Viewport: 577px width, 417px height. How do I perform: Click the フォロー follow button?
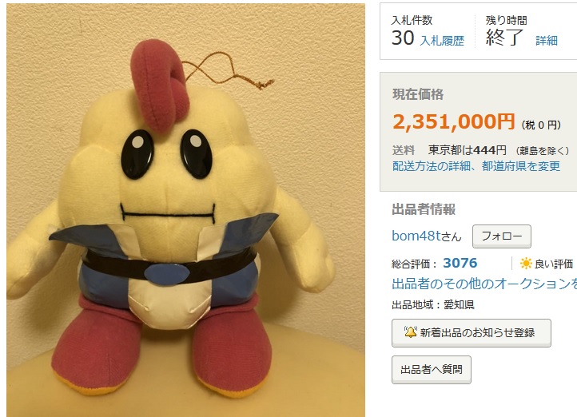tap(502, 236)
